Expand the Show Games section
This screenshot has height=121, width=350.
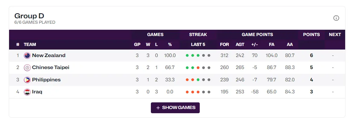coord(175,108)
